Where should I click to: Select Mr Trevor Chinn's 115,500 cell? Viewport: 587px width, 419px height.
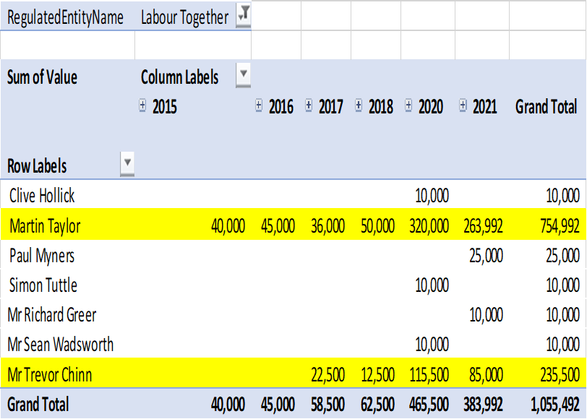429,375
